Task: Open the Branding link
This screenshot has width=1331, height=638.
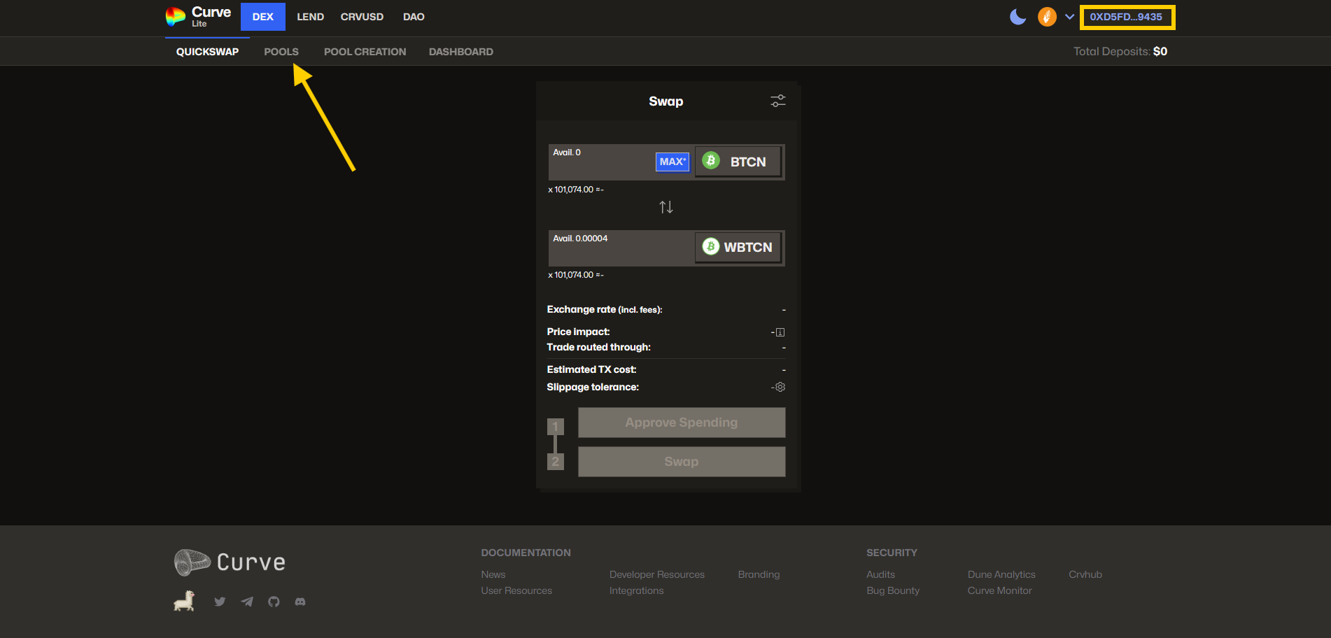Action: (759, 574)
